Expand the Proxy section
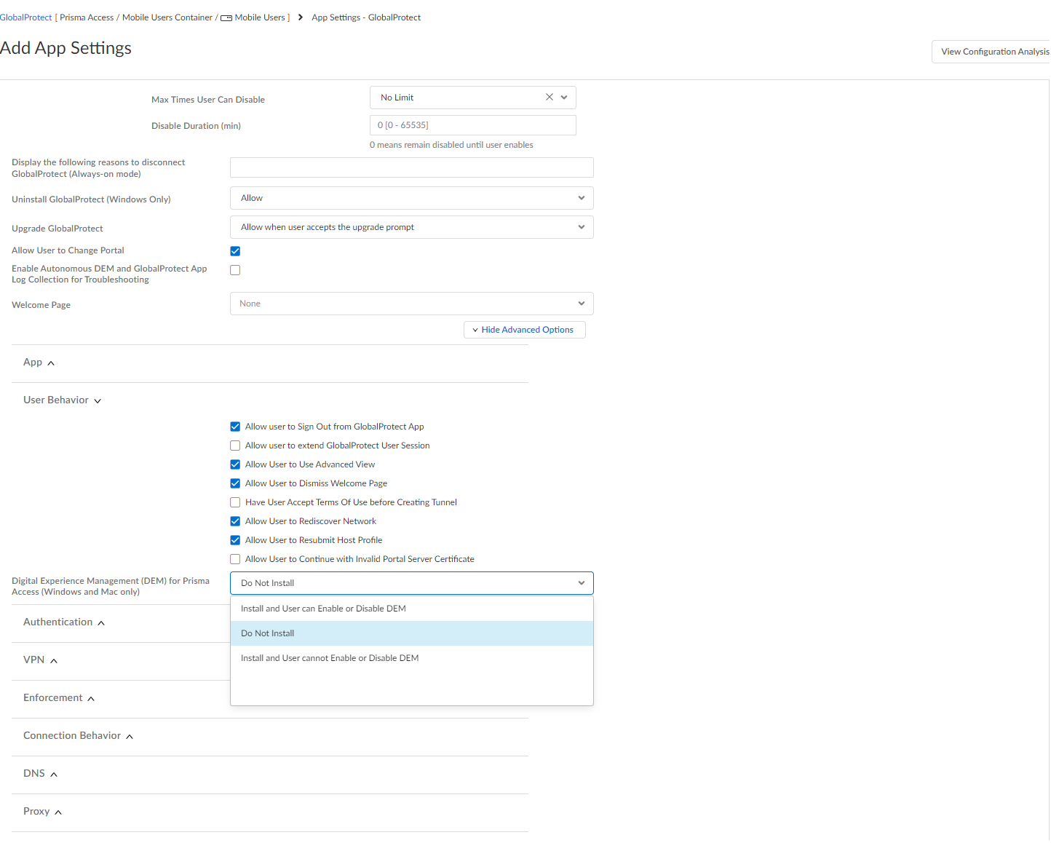This screenshot has width=1051, height=843. click(x=58, y=812)
